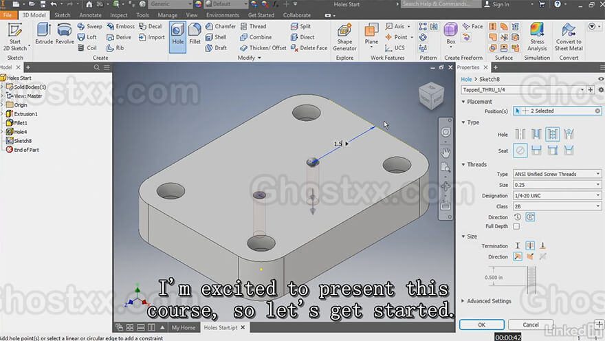Viewport: 605px width, 341px height.
Task: Click Sign In
Action: tap(497, 4)
